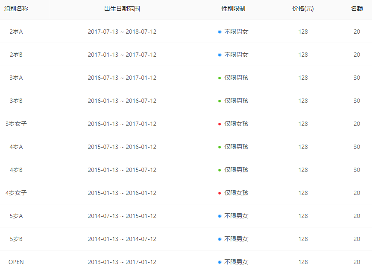Select the 5岁B group name cell
Screen dimensions: 372x273
(16, 239)
